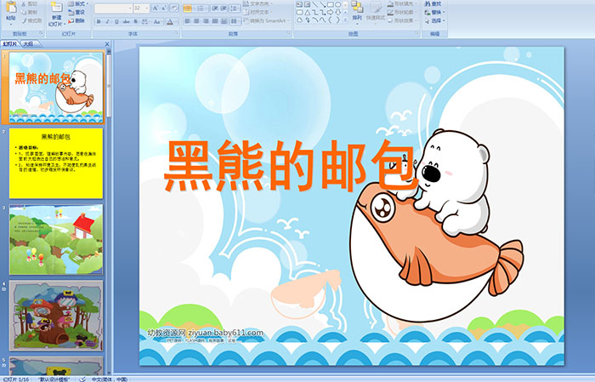Open the 文字方向 text direction dropdown

(258, 3)
